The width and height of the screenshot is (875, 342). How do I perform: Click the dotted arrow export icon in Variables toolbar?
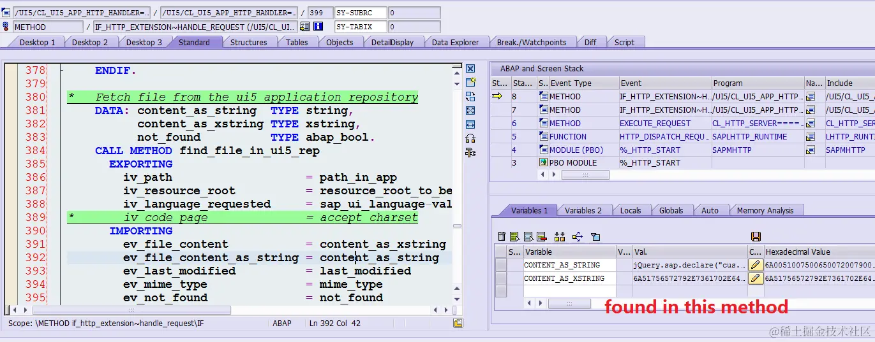point(577,237)
